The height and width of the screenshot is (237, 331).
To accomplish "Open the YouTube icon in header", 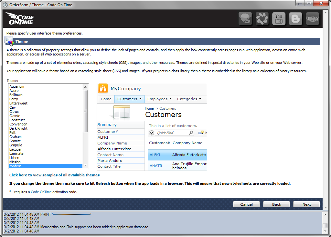I will (279, 18).
